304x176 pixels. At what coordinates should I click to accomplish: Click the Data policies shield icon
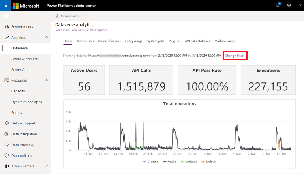pyautogui.click(x=7, y=155)
